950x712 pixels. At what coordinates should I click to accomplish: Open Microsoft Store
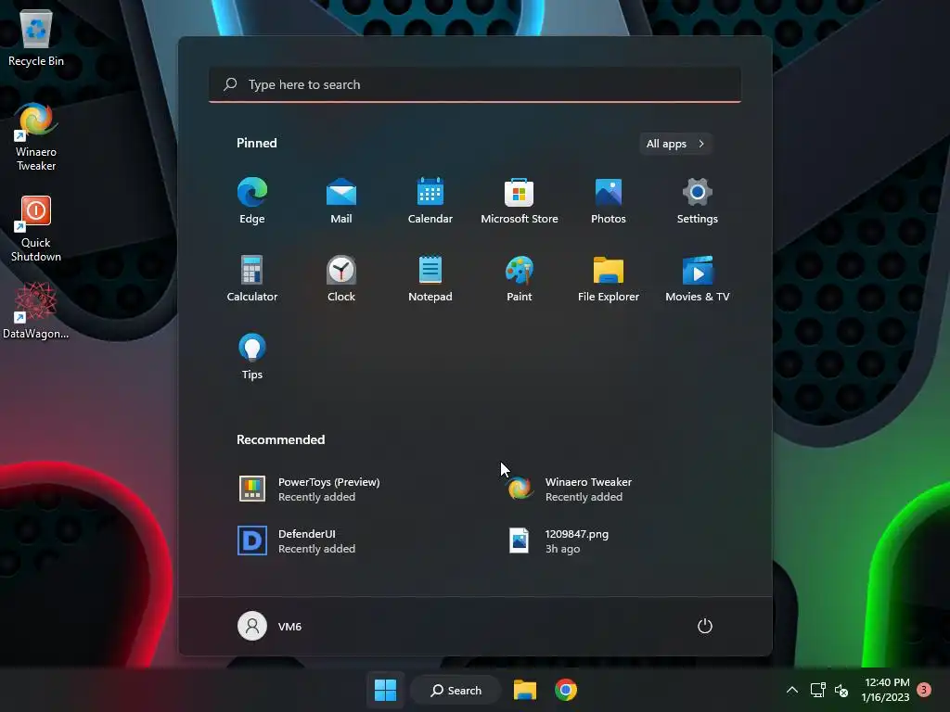(520, 201)
